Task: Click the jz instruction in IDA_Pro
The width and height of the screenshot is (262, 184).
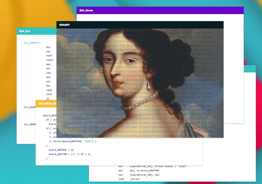Action: coord(48,98)
